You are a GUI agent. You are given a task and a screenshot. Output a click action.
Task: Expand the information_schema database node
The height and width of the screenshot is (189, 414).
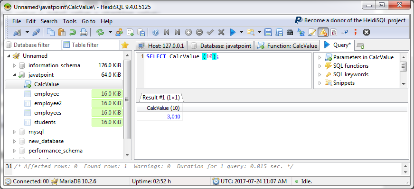pos(15,65)
